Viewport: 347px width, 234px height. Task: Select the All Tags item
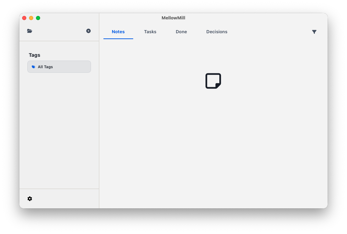(x=59, y=67)
